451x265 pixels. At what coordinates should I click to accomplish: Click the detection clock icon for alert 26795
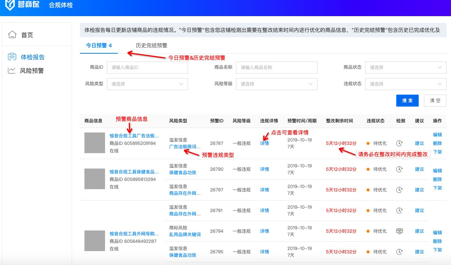tap(400, 252)
